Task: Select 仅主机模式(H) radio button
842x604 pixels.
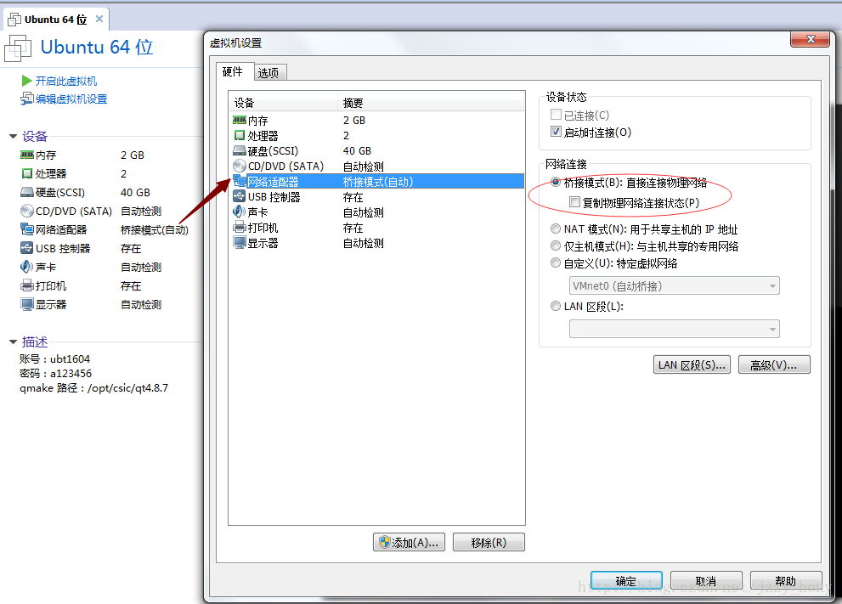Action: coord(556,246)
